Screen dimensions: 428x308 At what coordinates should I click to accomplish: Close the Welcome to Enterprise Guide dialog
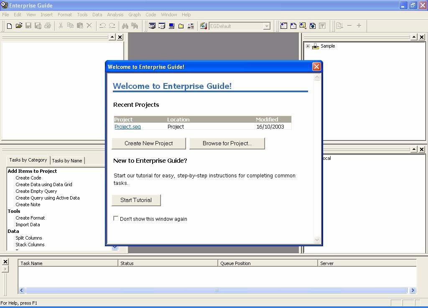(x=316, y=67)
